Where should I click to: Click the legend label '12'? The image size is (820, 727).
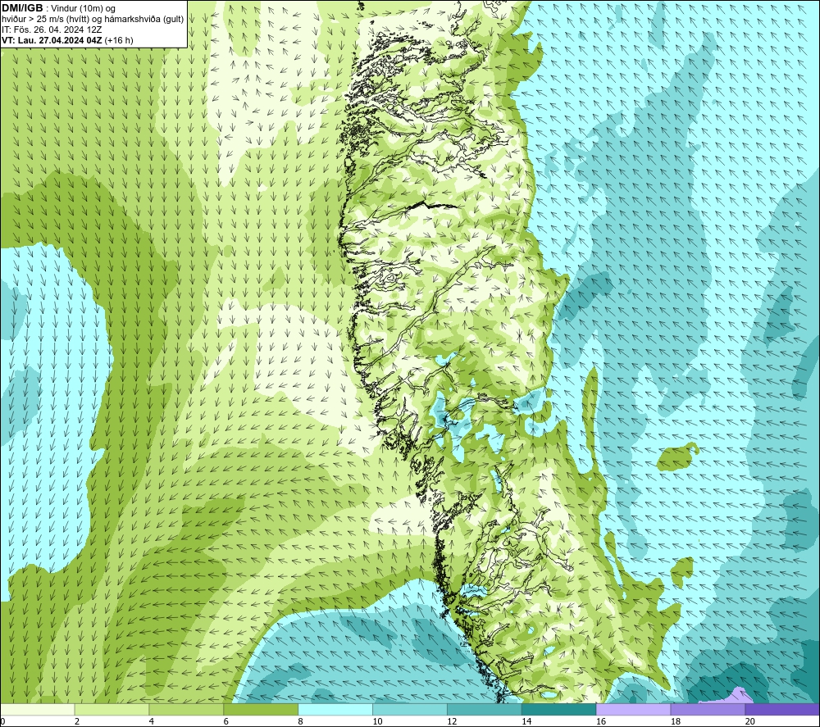(x=452, y=721)
